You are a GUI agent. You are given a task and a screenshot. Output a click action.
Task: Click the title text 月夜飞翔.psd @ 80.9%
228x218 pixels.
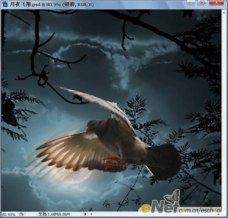pyautogui.click(x=35, y=5)
